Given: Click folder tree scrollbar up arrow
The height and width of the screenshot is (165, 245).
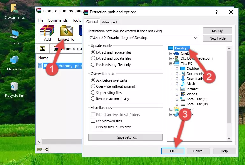Looking at the screenshot, I should (229, 49).
